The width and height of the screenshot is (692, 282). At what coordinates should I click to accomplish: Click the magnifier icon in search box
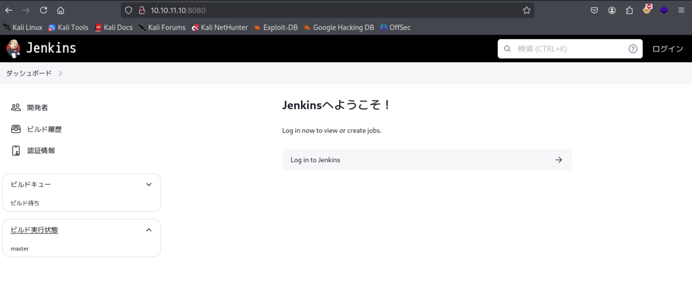[x=507, y=49]
